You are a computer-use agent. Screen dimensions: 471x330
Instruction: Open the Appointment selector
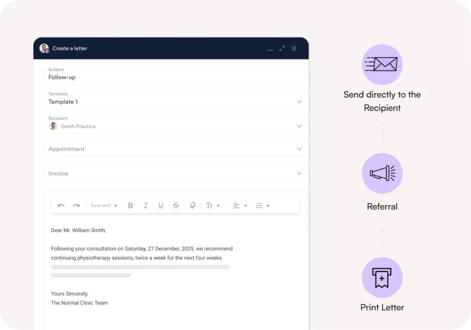pyautogui.click(x=175, y=149)
